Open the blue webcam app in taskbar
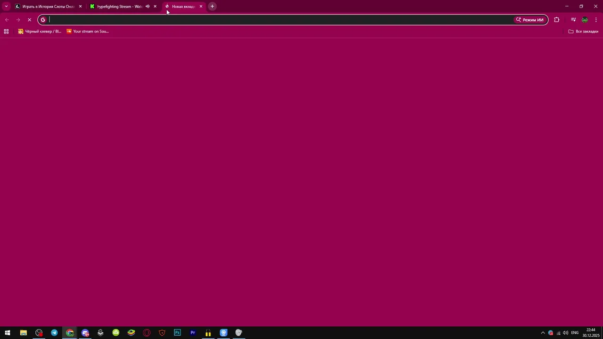Image resolution: width=603 pixels, height=339 pixels. click(223, 333)
